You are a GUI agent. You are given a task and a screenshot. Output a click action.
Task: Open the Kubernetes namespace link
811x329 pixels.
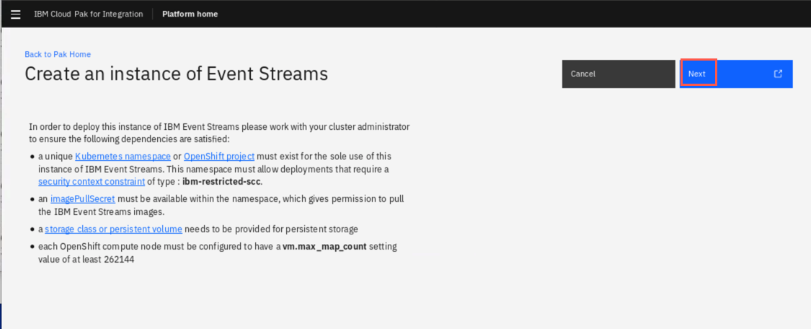point(123,157)
